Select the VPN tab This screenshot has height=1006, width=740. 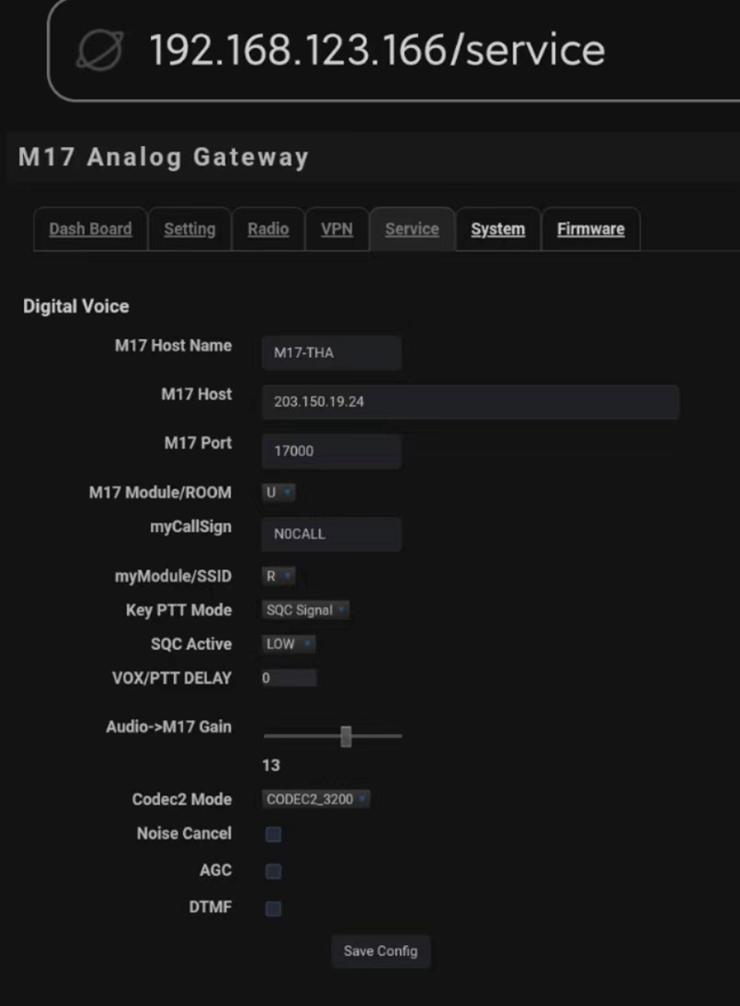pyautogui.click(x=337, y=229)
